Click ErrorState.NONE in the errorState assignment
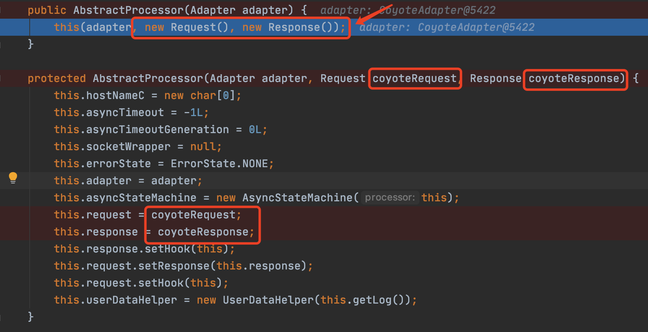This screenshot has width=648, height=332. 219,164
